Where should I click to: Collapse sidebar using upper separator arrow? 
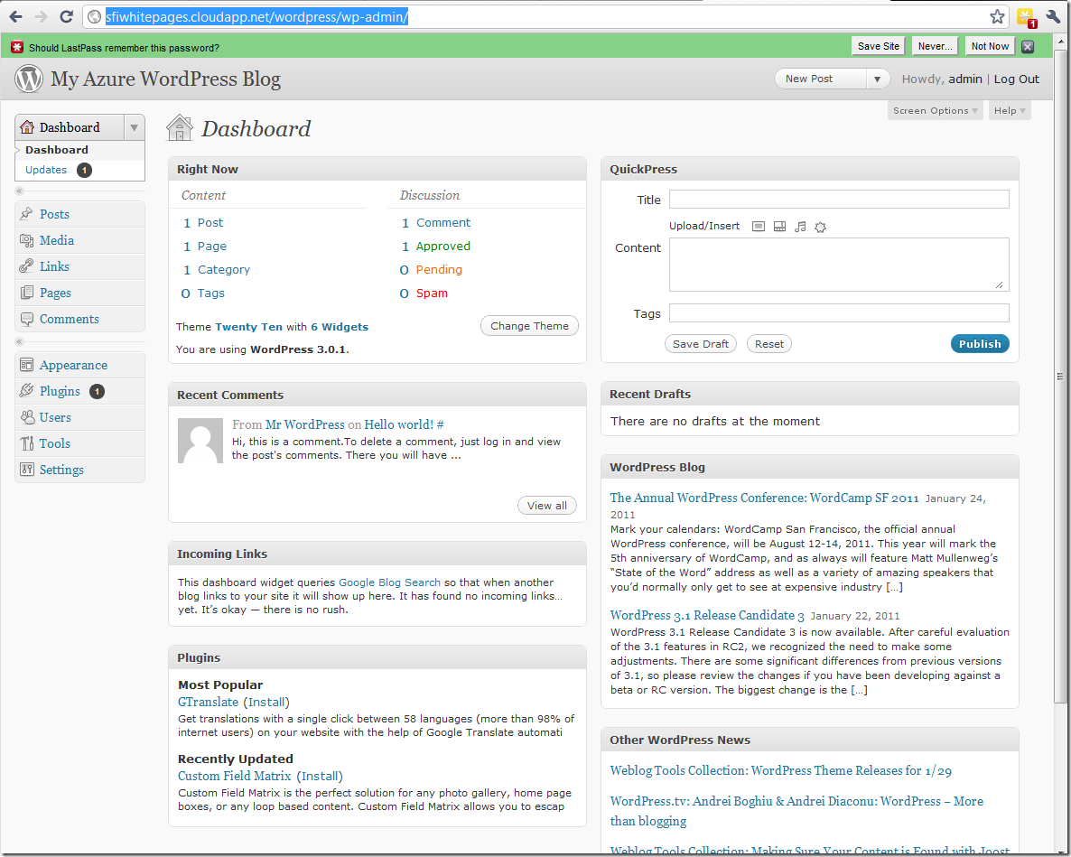tap(19, 191)
